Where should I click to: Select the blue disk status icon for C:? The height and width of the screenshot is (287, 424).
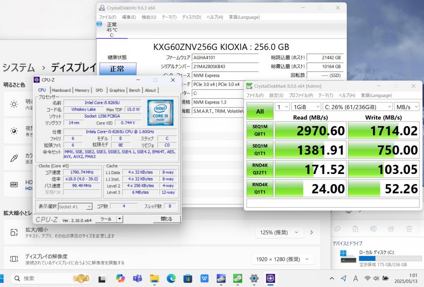click(x=99, y=24)
